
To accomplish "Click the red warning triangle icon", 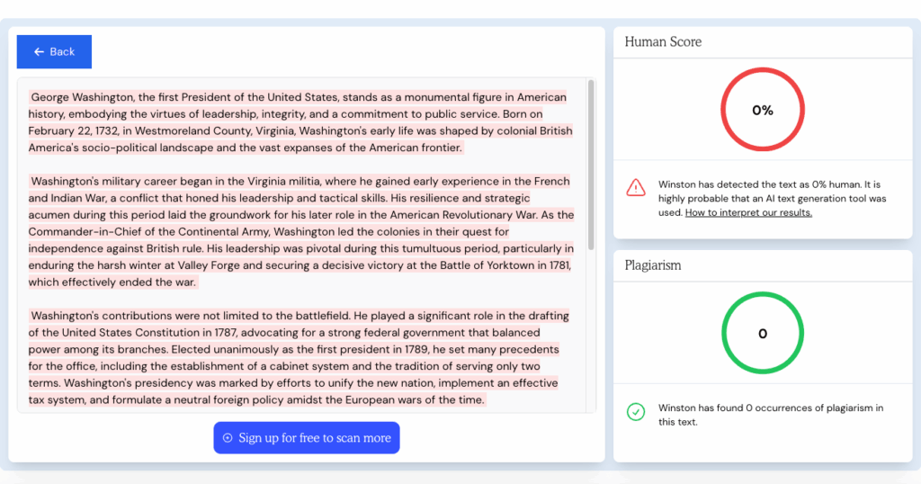I will 636,187.
